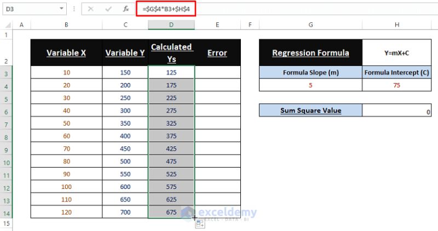The image size is (438, 231).
Task: Click the Error header cell
Action: (x=217, y=52)
